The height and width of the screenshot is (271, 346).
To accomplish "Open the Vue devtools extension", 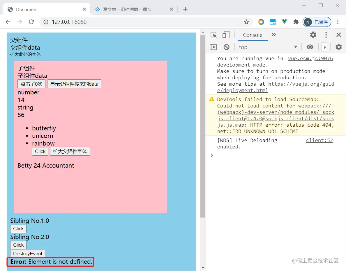I will (284, 22).
